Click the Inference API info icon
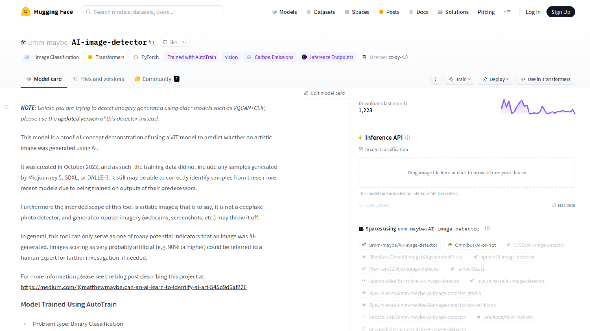The image size is (590, 331). pos(407,138)
